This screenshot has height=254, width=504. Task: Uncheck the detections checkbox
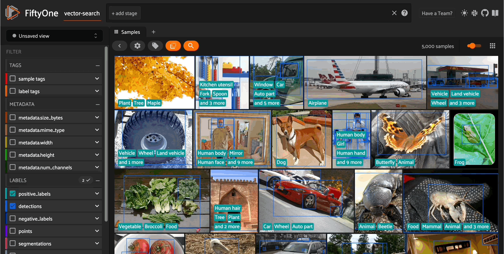click(13, 206)
